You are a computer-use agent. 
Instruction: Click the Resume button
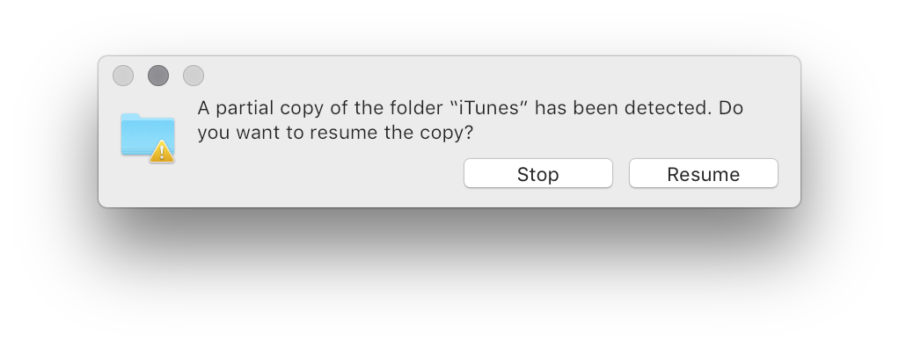tap(704, 173)
